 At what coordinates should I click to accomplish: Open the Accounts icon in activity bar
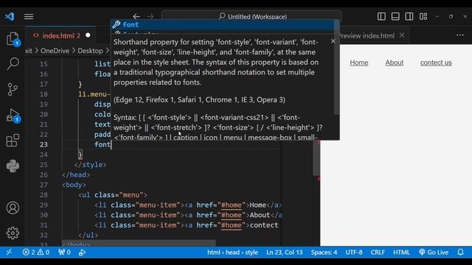tap(13, 208)
